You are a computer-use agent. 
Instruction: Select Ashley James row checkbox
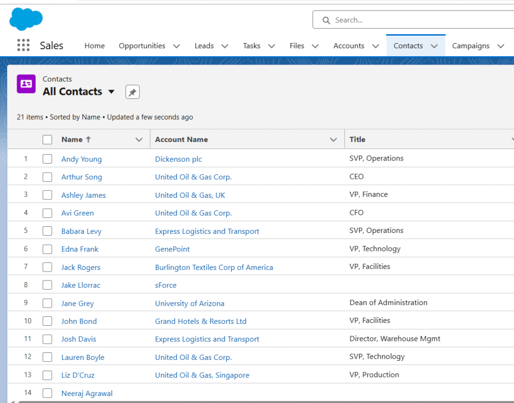coord(47,195)
